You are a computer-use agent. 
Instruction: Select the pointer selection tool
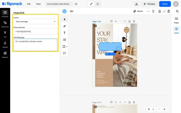65,19
